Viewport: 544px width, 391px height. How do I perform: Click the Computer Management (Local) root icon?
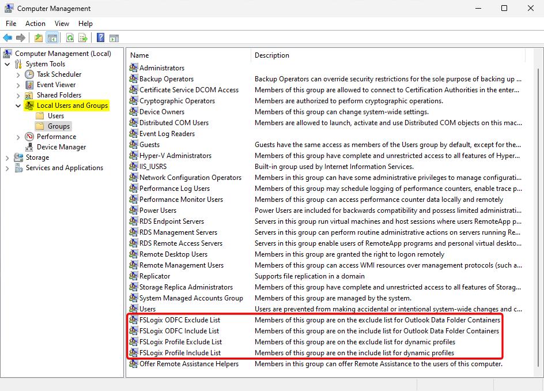(x=7, y=54)
